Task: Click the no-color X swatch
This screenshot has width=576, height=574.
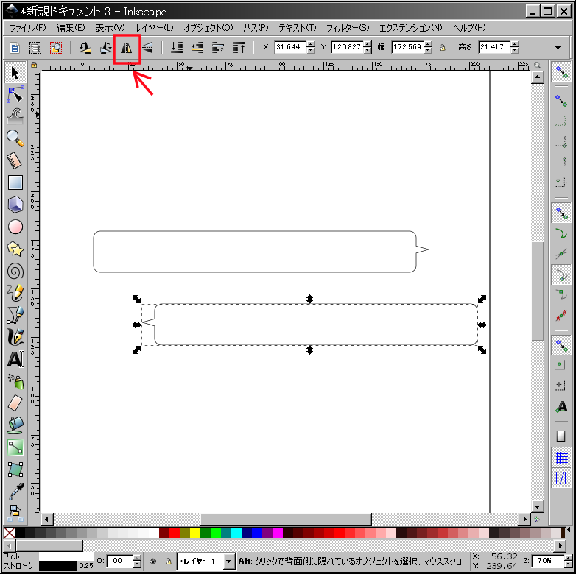Action: tap(9, 533)
